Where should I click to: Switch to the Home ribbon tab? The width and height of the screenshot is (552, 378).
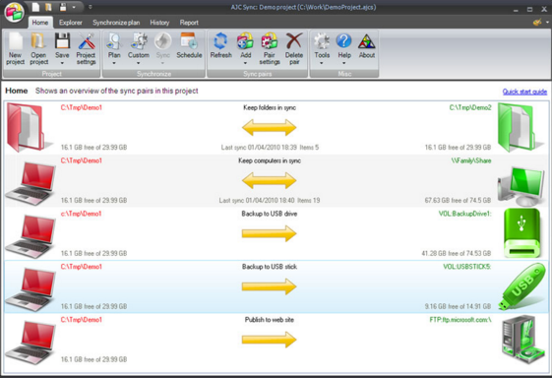click(40, 23)
